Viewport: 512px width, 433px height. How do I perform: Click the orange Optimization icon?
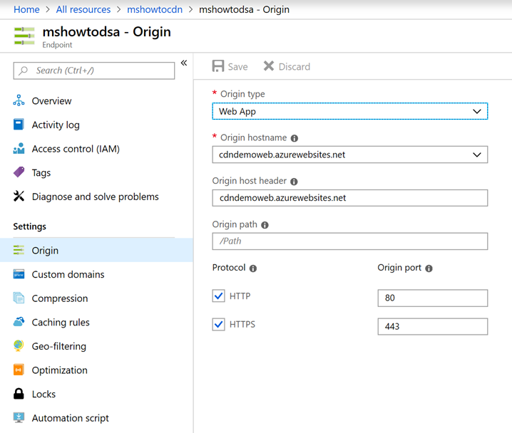(x=19, y=370)
